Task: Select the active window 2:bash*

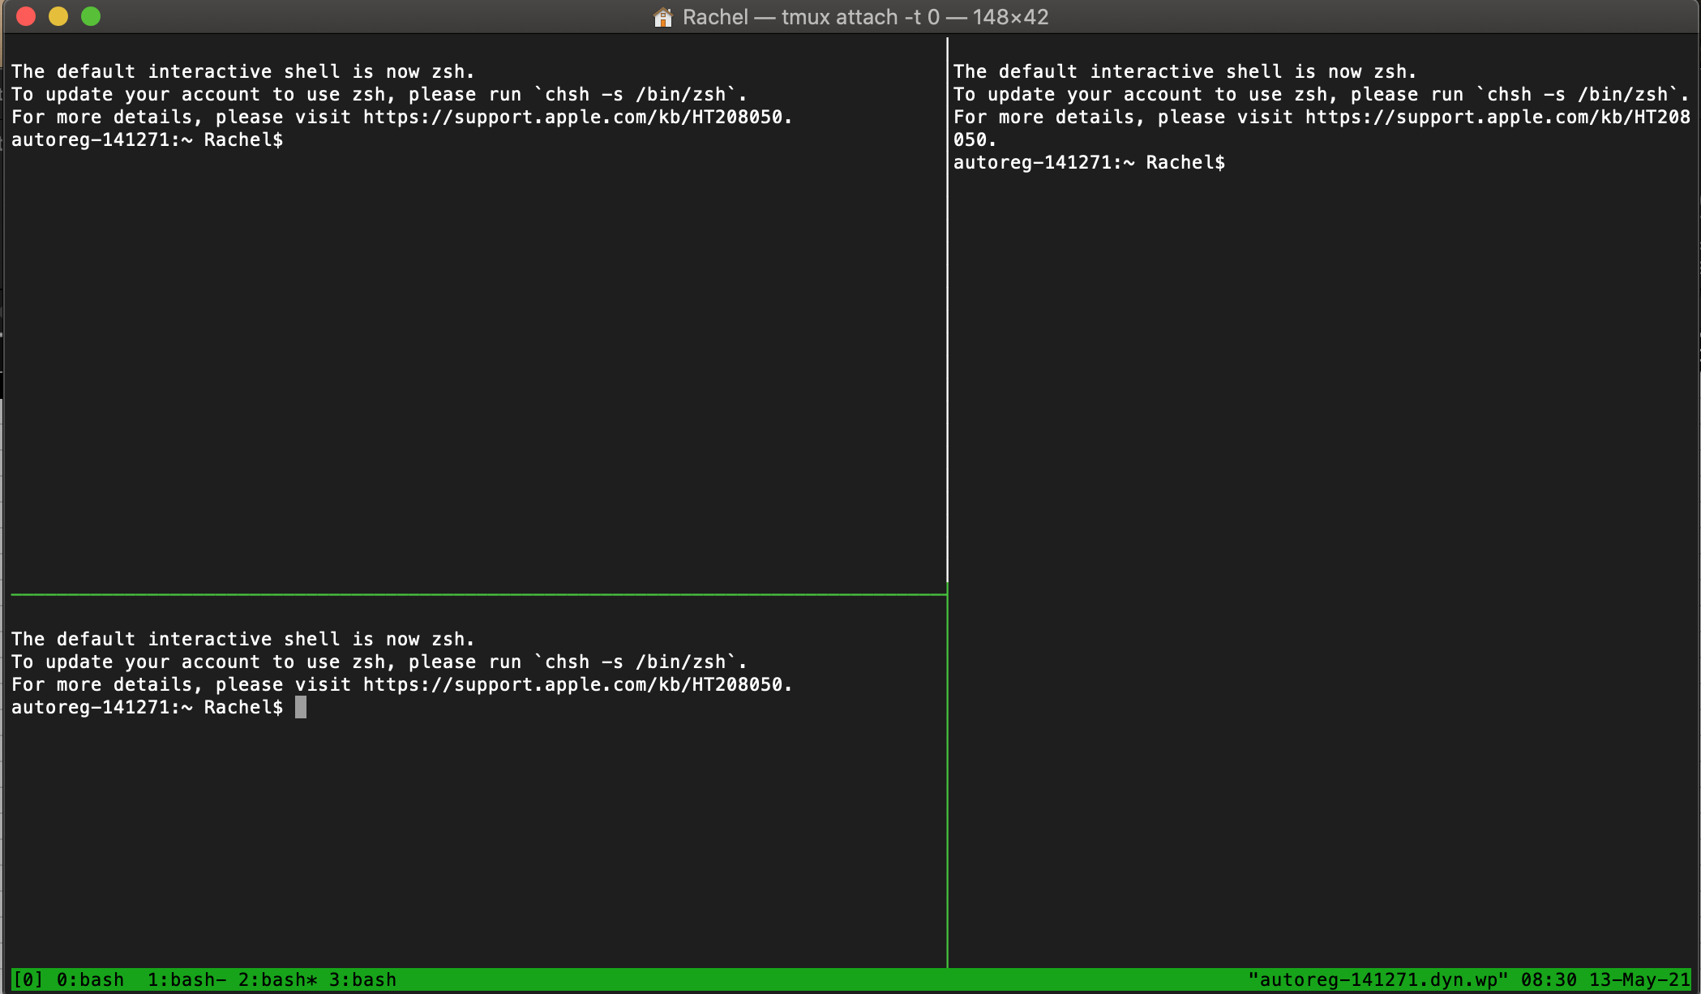Action: (x=276, y=979)
